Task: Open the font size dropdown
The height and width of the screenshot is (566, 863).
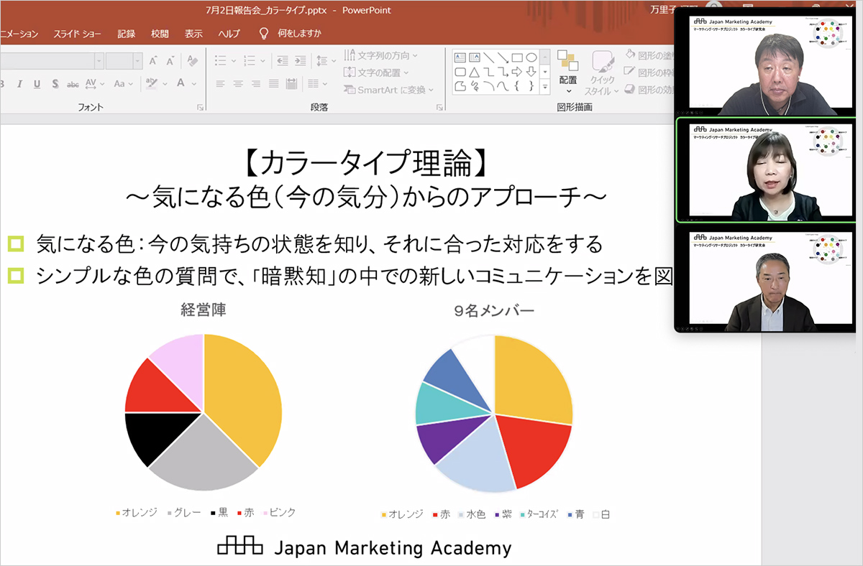Action: pyautogui.click(x=137, y=61)
